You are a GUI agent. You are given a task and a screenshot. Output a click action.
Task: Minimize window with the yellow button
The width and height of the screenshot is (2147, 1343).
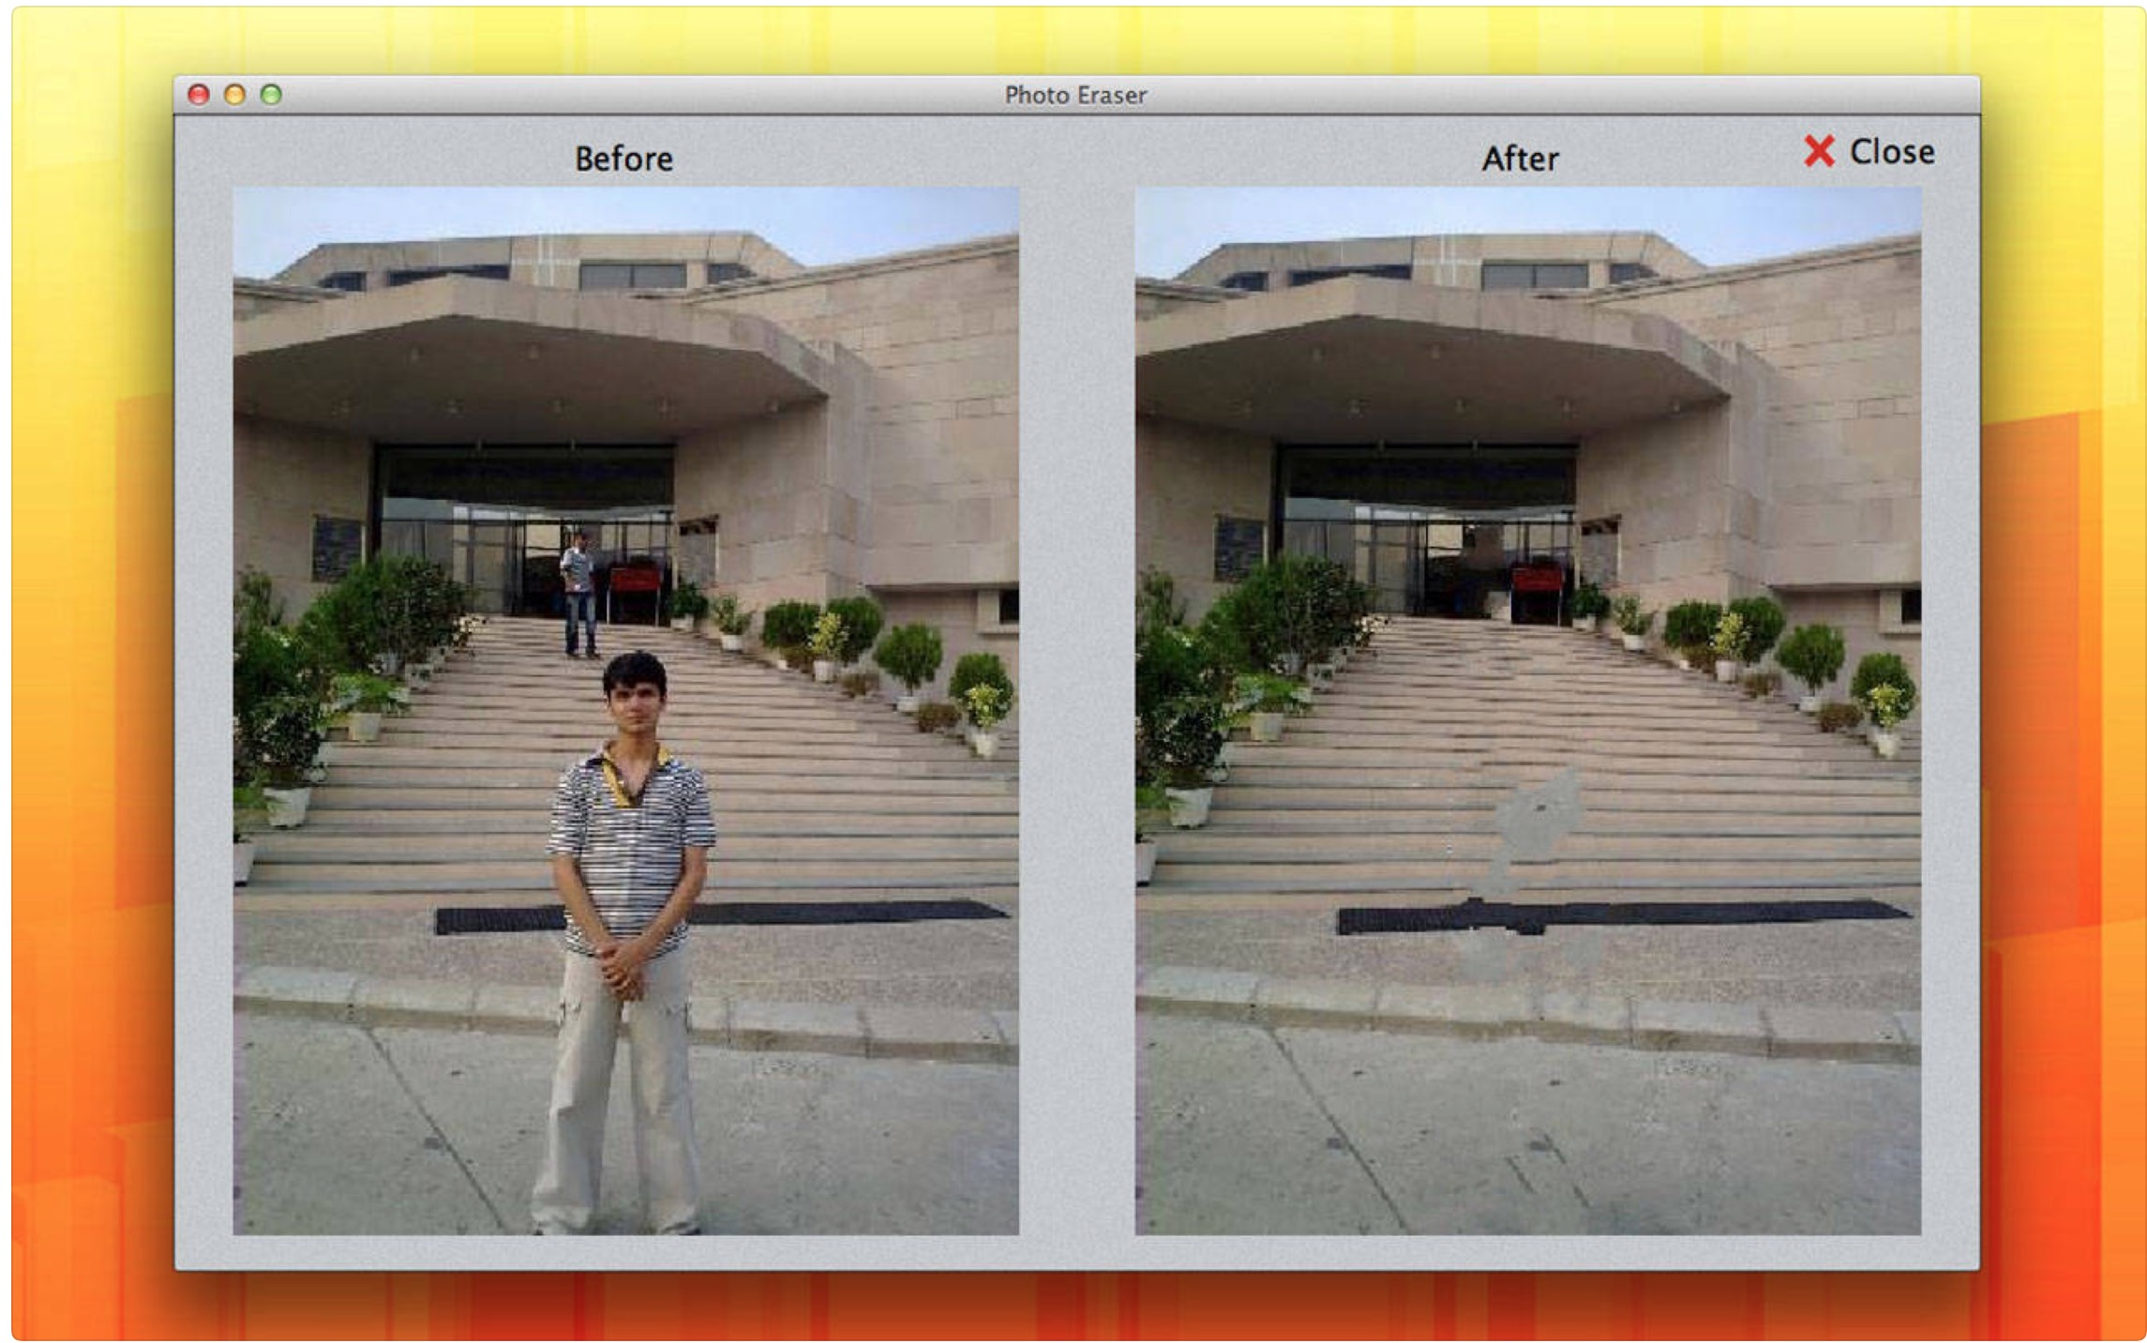[234, 95]
